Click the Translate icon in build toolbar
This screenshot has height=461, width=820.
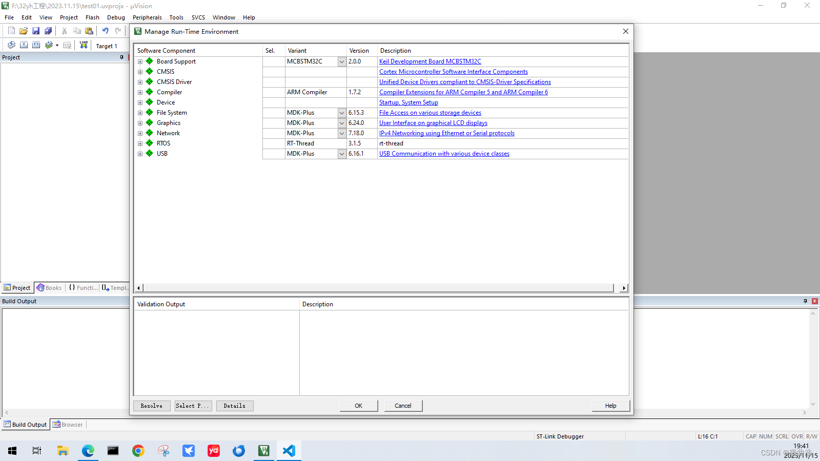pos(11,45)
